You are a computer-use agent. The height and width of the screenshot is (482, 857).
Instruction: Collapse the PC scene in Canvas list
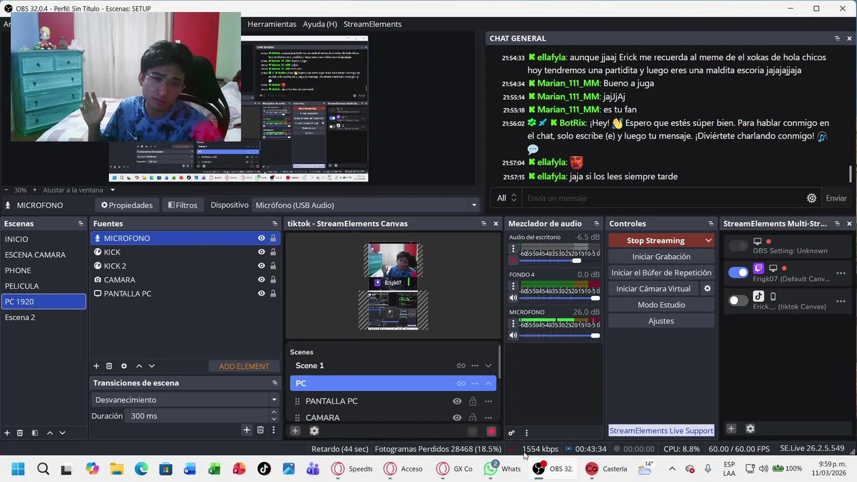[488, 384]
